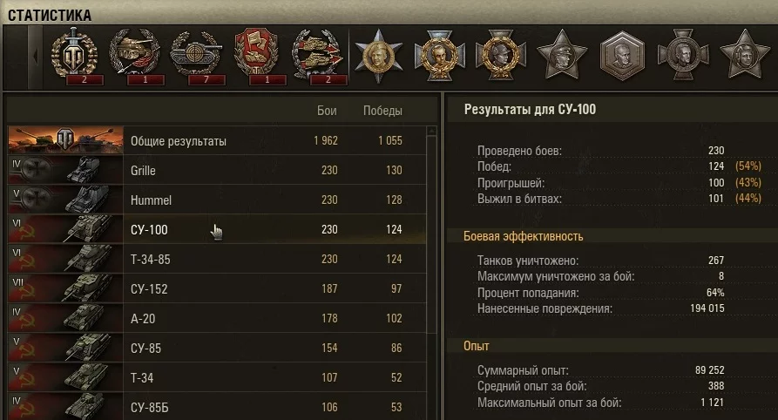
Task: Click the grey star with officer portrait
Action: click(562, 55)
